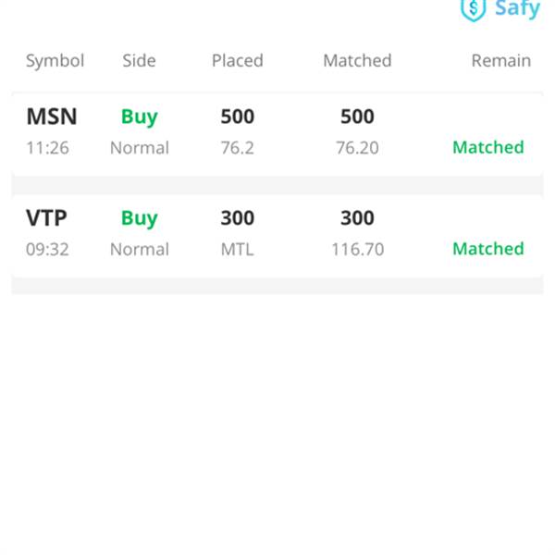Sort orders by Symbol column header

(55, 60)
